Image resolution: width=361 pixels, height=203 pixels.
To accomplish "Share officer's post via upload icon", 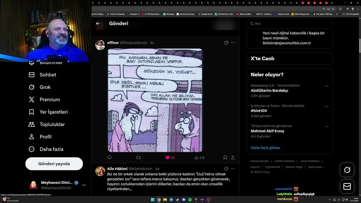I will pos(233,158).
